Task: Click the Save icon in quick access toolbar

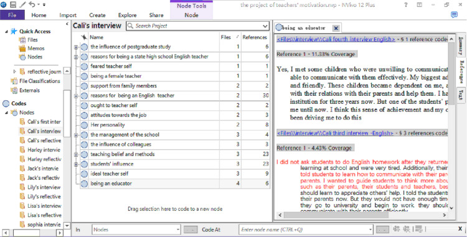Action: click(13, 4)
